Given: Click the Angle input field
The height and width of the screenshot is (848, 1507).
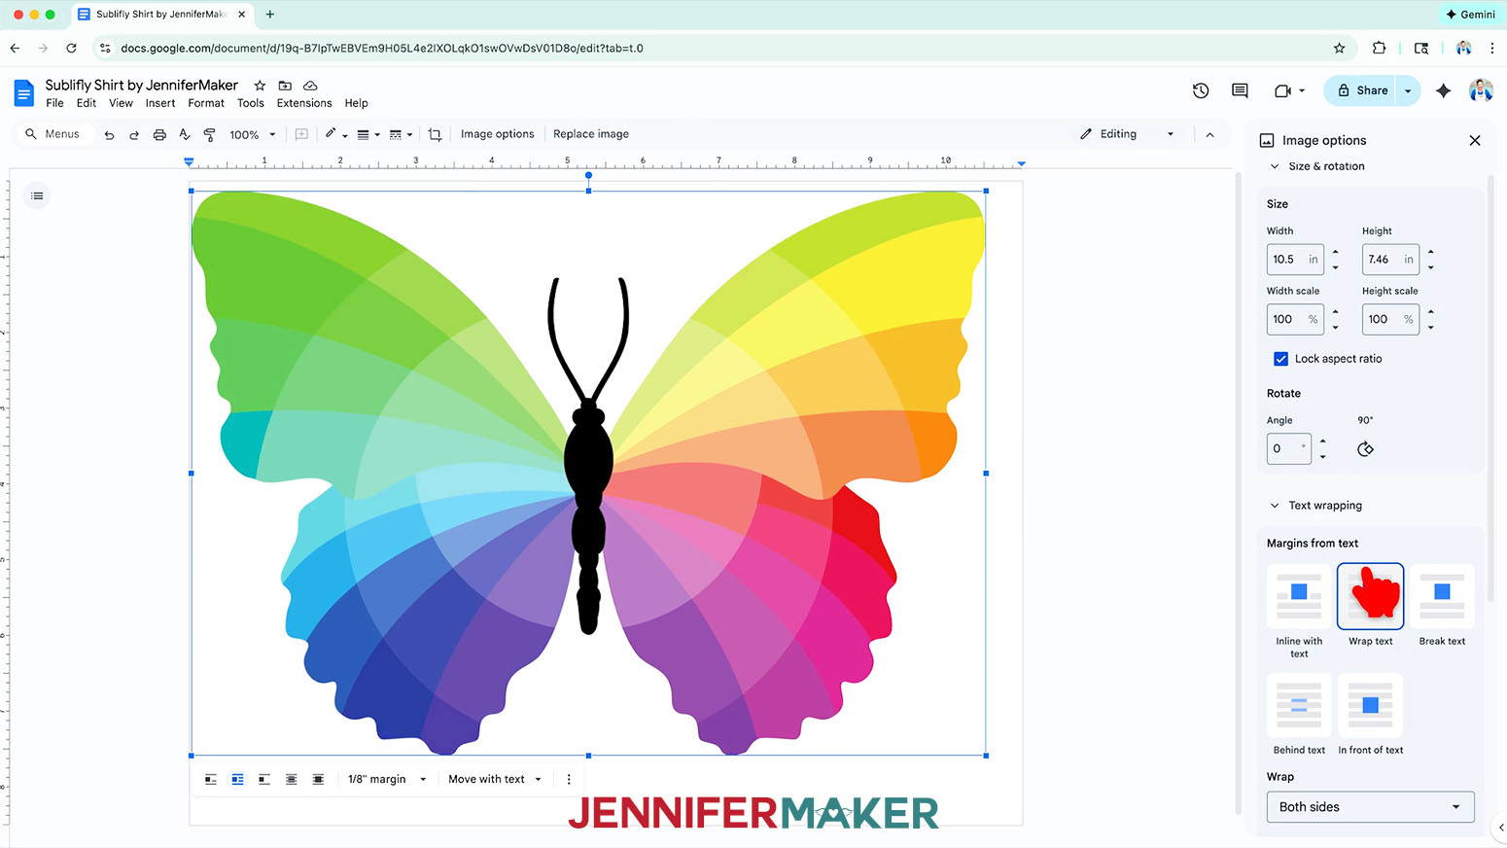Looking at the screenshot, I should (x=1289, y=448).
